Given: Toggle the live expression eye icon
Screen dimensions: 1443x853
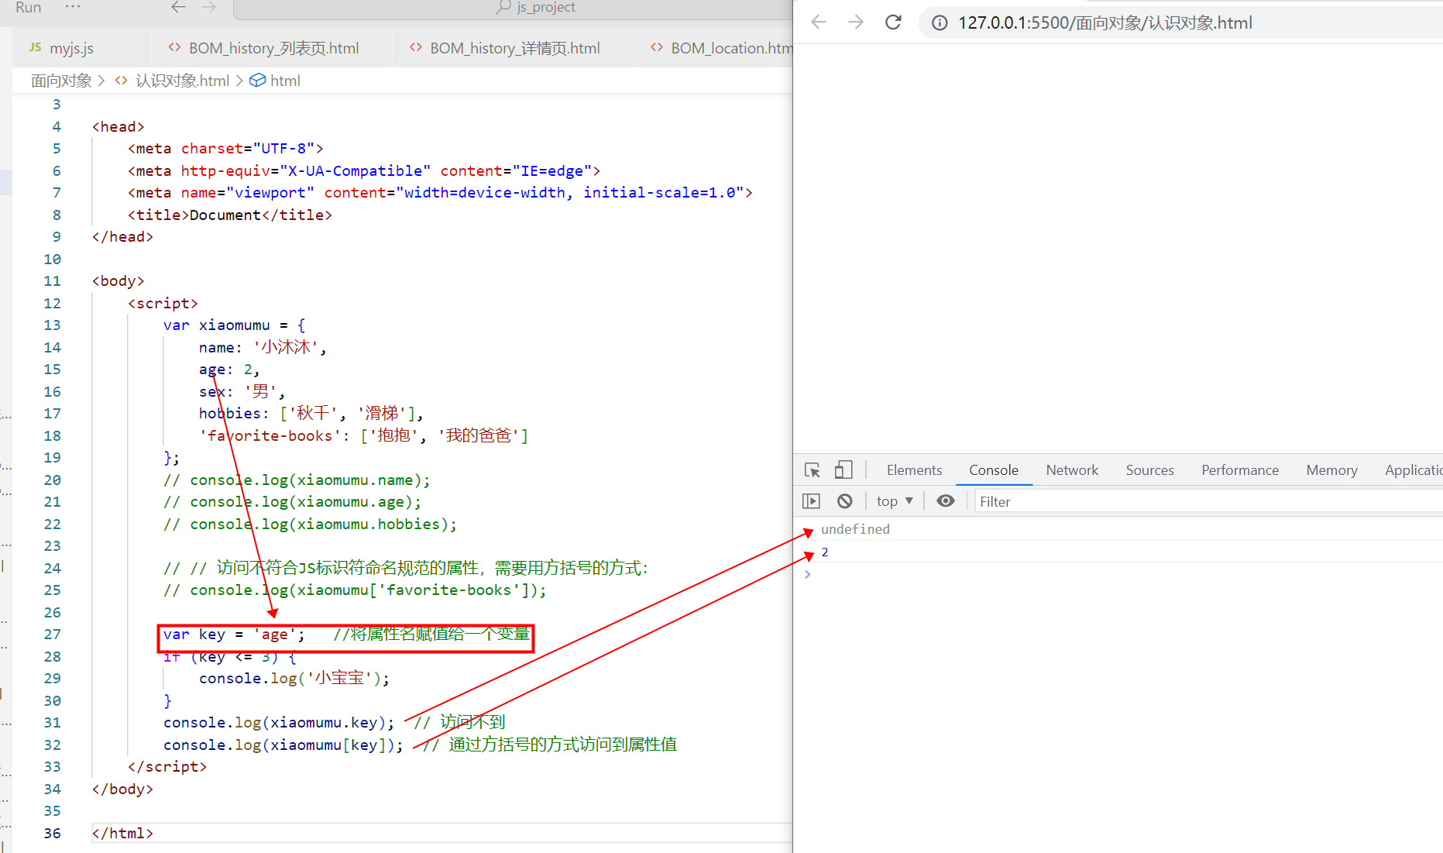Looking at the screenshot, I should tap(946, 501).
